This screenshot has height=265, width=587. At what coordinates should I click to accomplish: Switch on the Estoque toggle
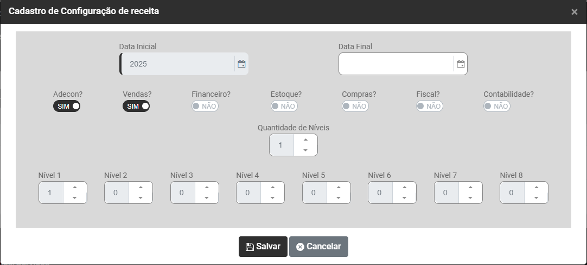tap(284, 106)
